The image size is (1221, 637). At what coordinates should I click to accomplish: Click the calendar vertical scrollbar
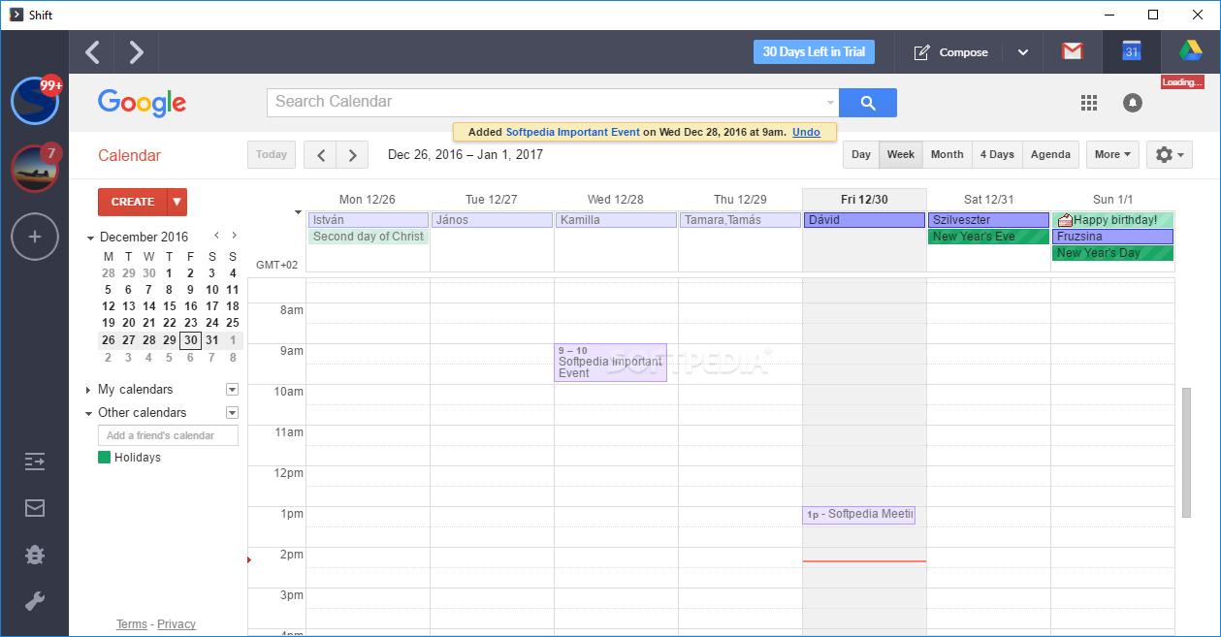[1186, 452]
